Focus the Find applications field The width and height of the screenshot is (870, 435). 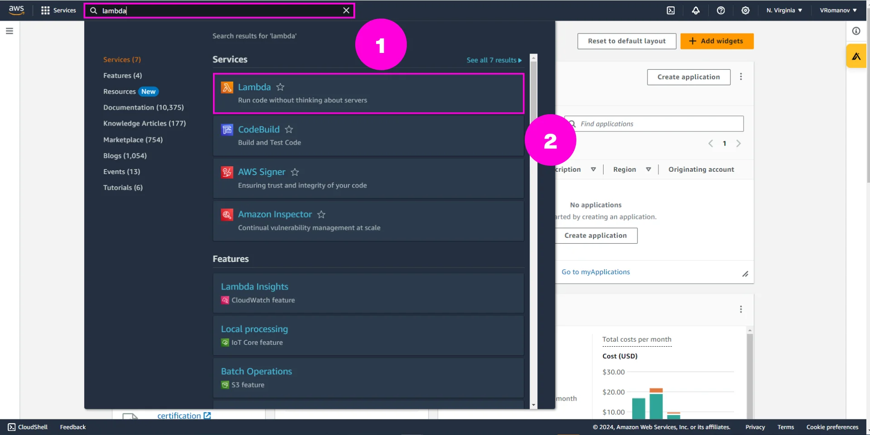pos(654,124)
